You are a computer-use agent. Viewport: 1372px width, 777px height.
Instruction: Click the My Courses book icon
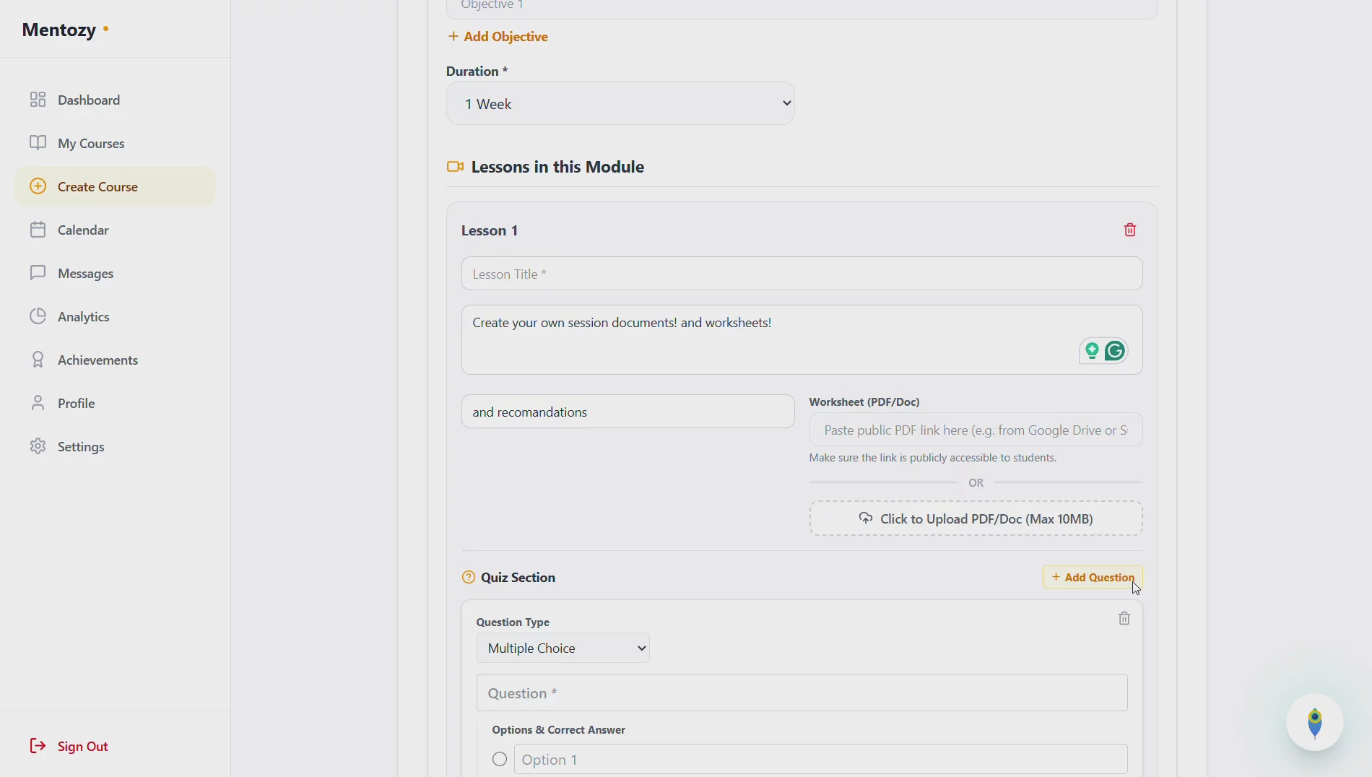(38, 142)
